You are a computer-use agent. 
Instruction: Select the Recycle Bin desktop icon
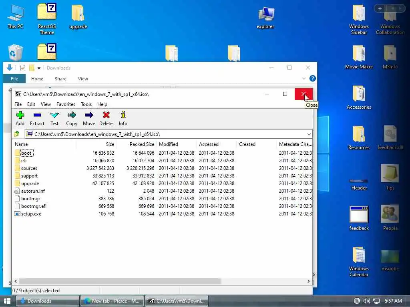pyautogui.click(x=16, y=52)
